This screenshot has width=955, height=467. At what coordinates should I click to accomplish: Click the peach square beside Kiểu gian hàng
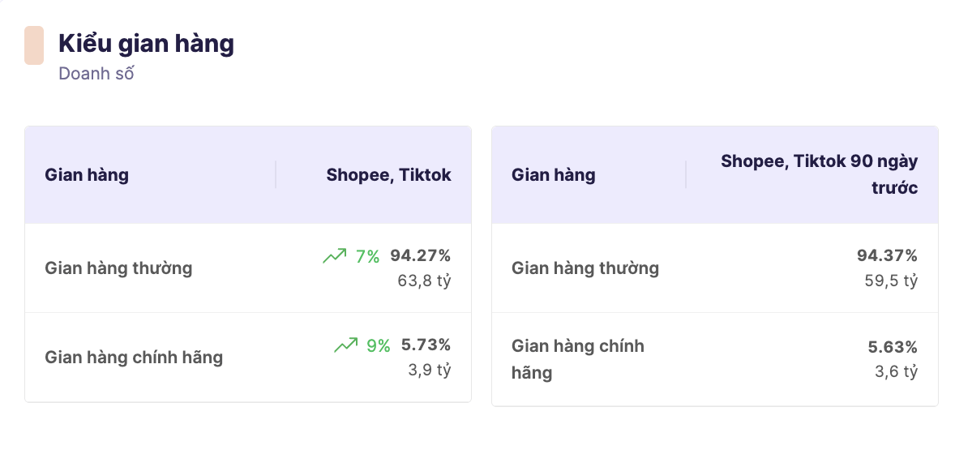34,45
